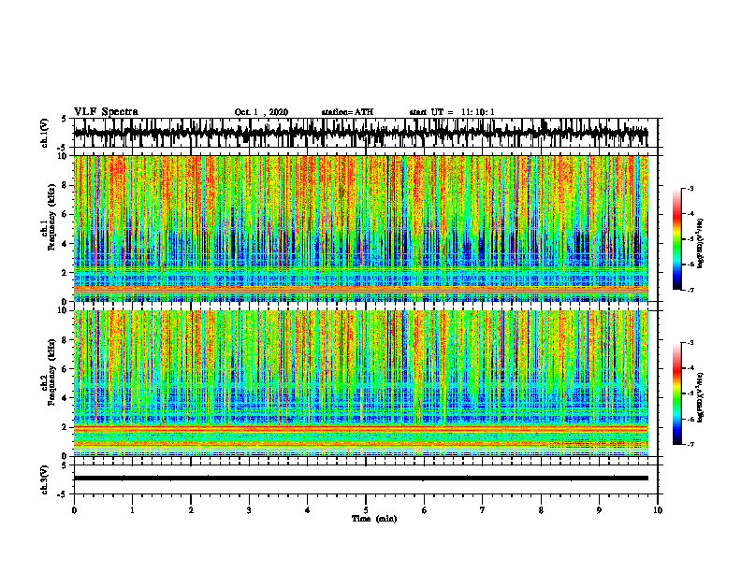Click the "Time (min)" x-axis label
The image size is (741, 572).
[x=374, y=519]
